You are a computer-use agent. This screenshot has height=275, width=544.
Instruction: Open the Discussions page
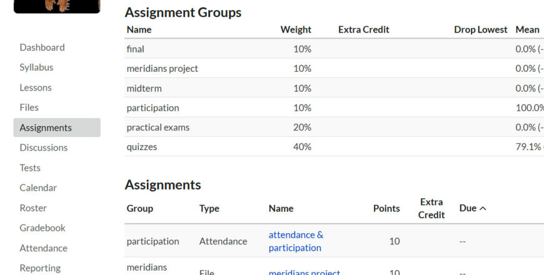43,147
